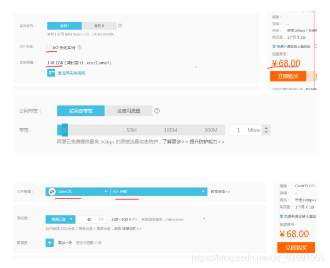Open the 了解更多>> link
Viewport: 330px width, 268px height.
point(175,142)
